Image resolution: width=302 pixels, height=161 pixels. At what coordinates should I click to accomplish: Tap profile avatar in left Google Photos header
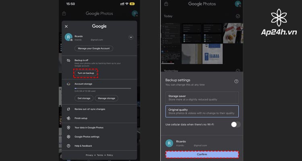pos(134,13)
